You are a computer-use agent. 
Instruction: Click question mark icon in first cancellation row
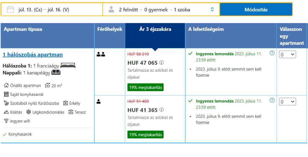(272, 53)
